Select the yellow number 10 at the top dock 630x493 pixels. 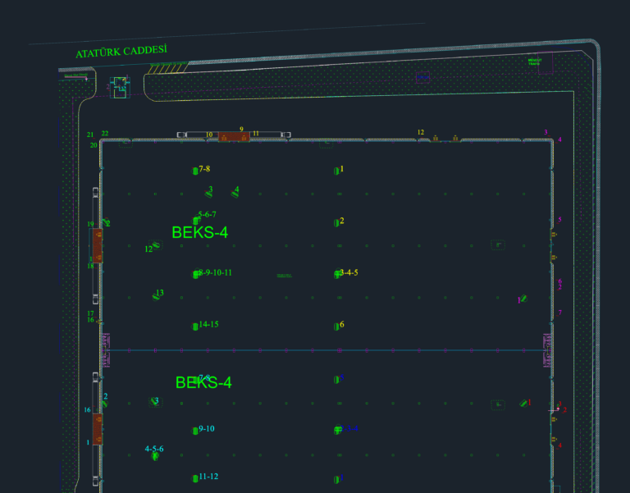tap(209, 135)
